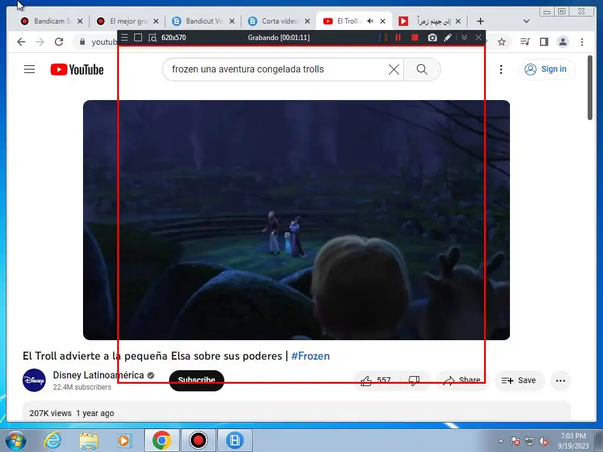Open Chrome media controls icon
The height and width of the screenshot is (452, 603).
pyautogui.click(x=525, y=42)
